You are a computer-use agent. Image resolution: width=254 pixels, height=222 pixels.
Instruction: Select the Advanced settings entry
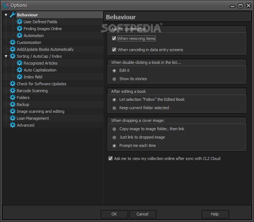pyautogui.click(x=25, y=125)
